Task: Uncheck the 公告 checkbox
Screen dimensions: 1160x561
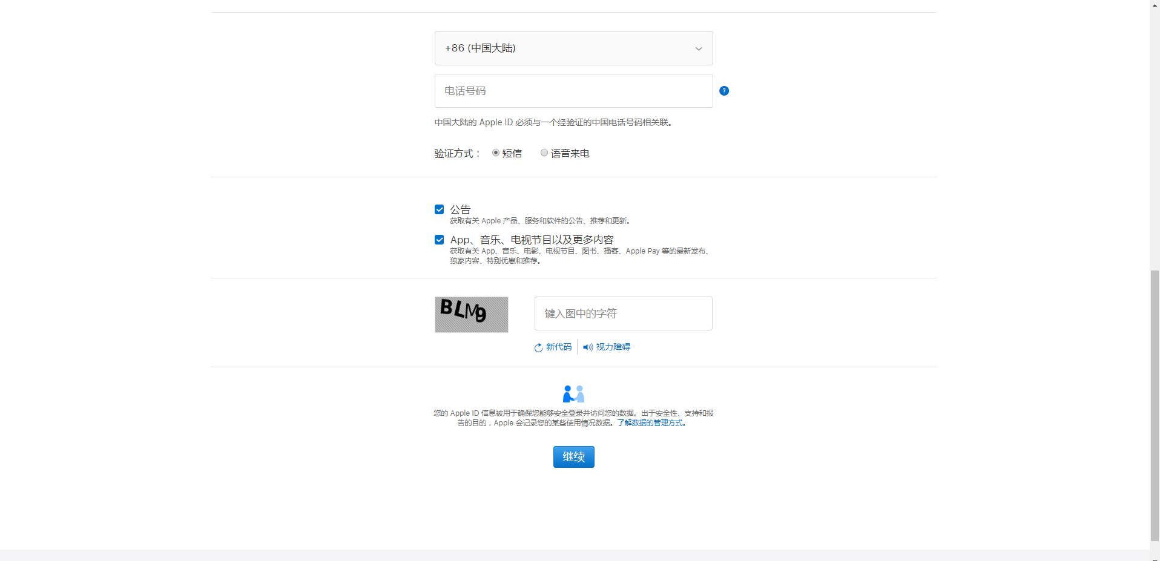Action: point(440,209)
